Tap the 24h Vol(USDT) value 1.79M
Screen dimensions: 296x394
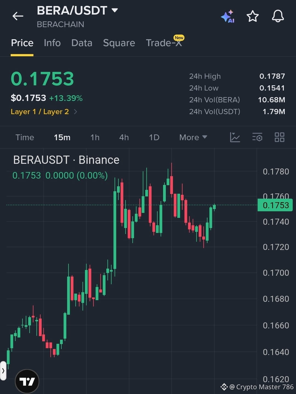click(x=274, y=111)
